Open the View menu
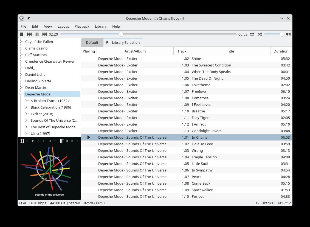The height and width of the screenshot is (227, 310). 48,27
